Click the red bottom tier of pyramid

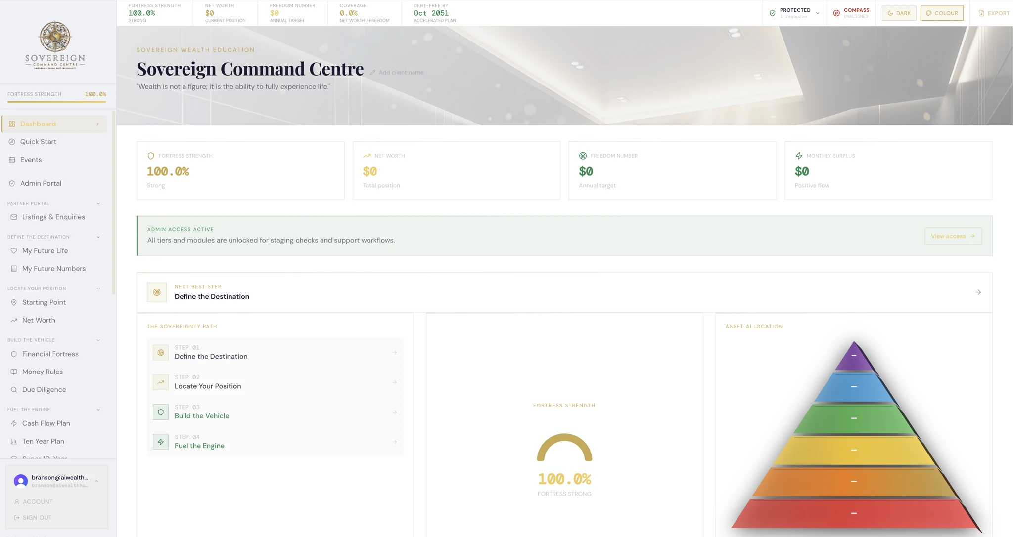pyautogui.click(x=854, y=513)
